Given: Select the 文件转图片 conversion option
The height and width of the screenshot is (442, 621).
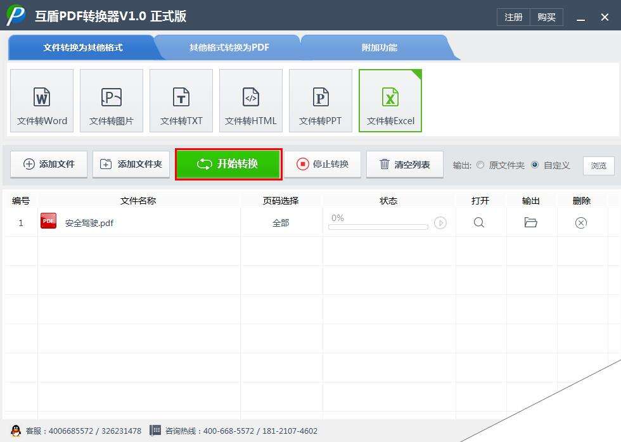Looking at the screenshot, I should click(x=112, y=101).
